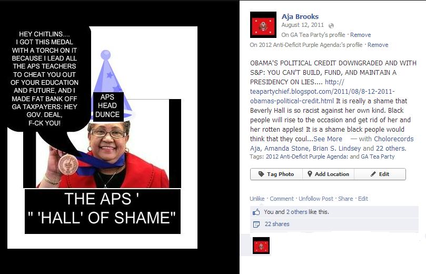The image size is (426, 274).
Task: Click the Add Location button
Action: tap(328, 174)
